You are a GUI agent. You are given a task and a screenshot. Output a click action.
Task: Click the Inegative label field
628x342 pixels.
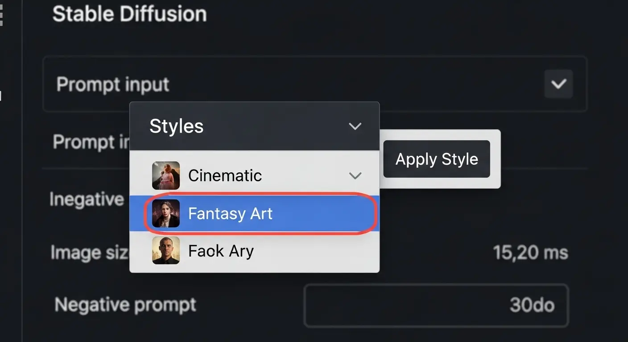pos(87,199)
